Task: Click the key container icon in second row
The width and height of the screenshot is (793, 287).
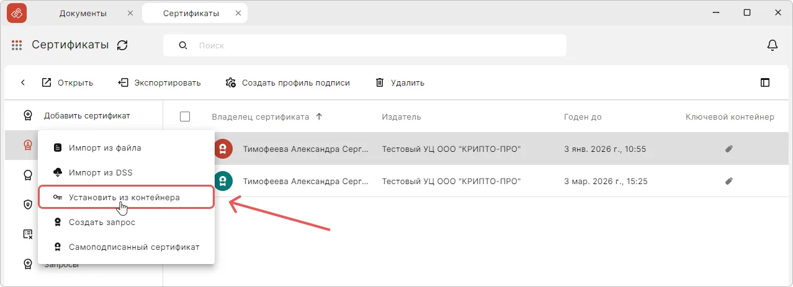Action: click(x=729, y=182)
